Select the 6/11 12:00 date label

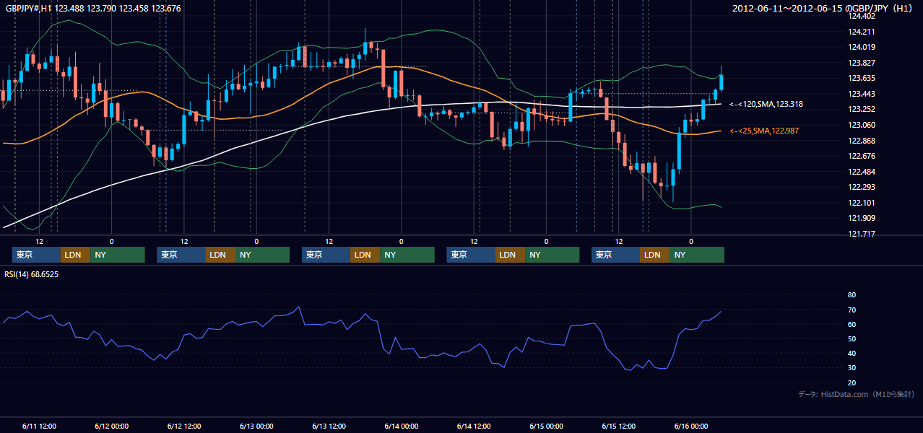[39, 426]
